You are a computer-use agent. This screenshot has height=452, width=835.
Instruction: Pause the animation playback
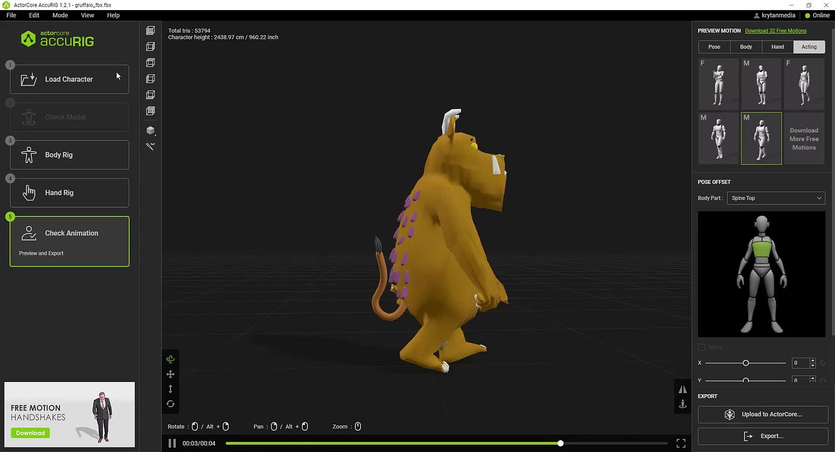[172, 444]
